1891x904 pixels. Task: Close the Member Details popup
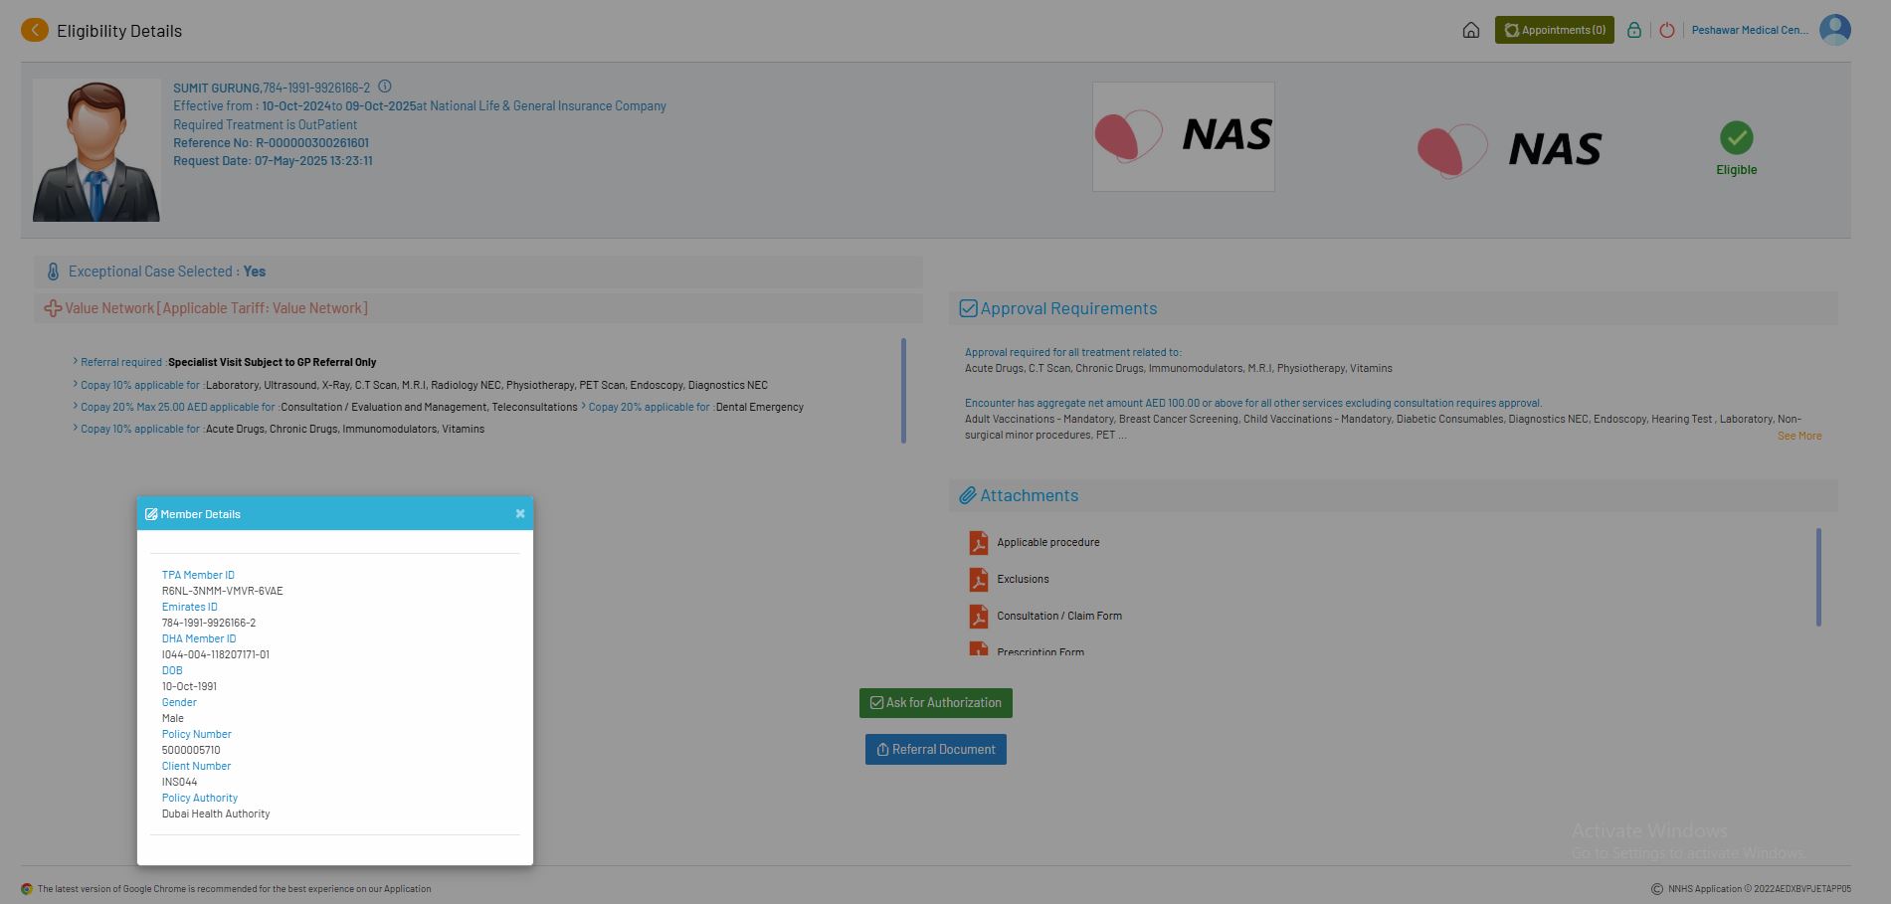click(x=520, y=513)
